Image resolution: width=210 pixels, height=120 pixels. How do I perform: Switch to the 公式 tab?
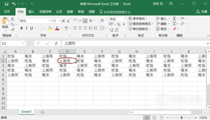[59, 12]
